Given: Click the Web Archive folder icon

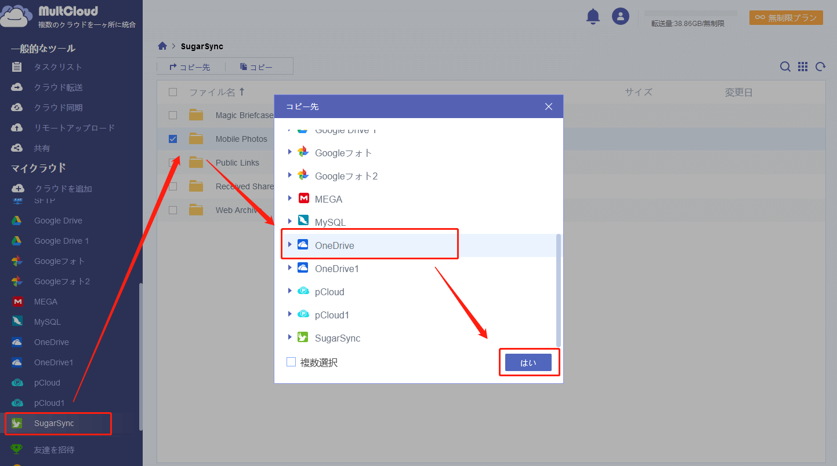Looking at the screenshot, I should 196,210.
